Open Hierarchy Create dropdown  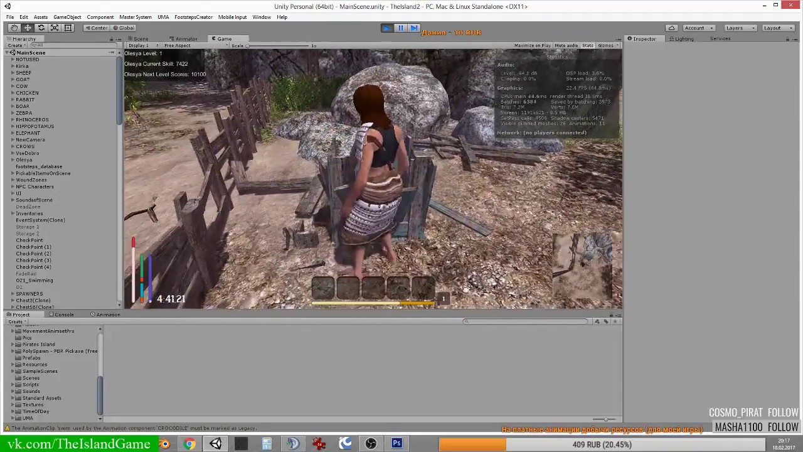tap(16, 45)
